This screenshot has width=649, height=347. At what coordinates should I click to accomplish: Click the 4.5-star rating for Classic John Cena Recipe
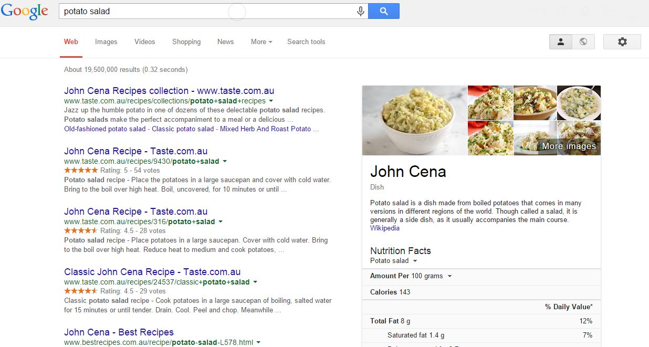point(81,290)
